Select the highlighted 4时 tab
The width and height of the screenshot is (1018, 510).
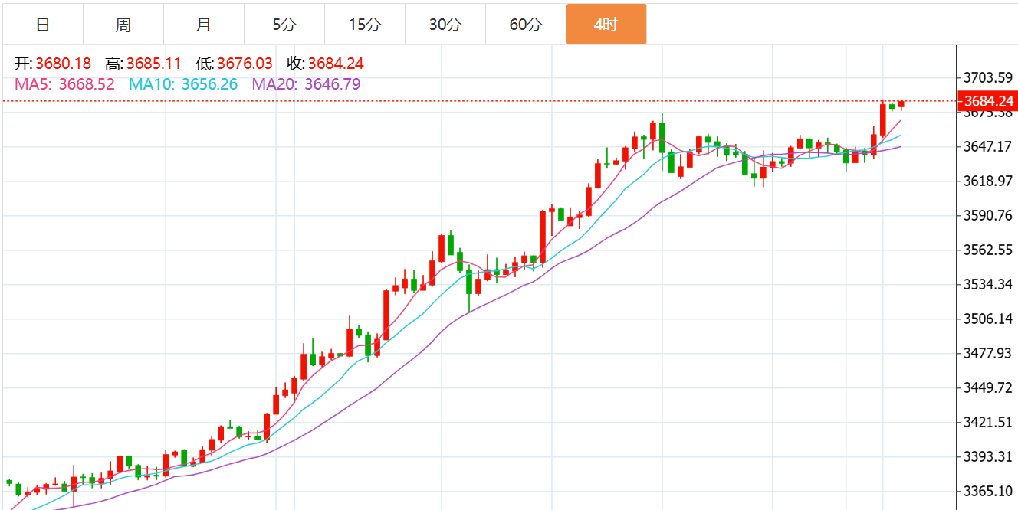tap(606, 25)
